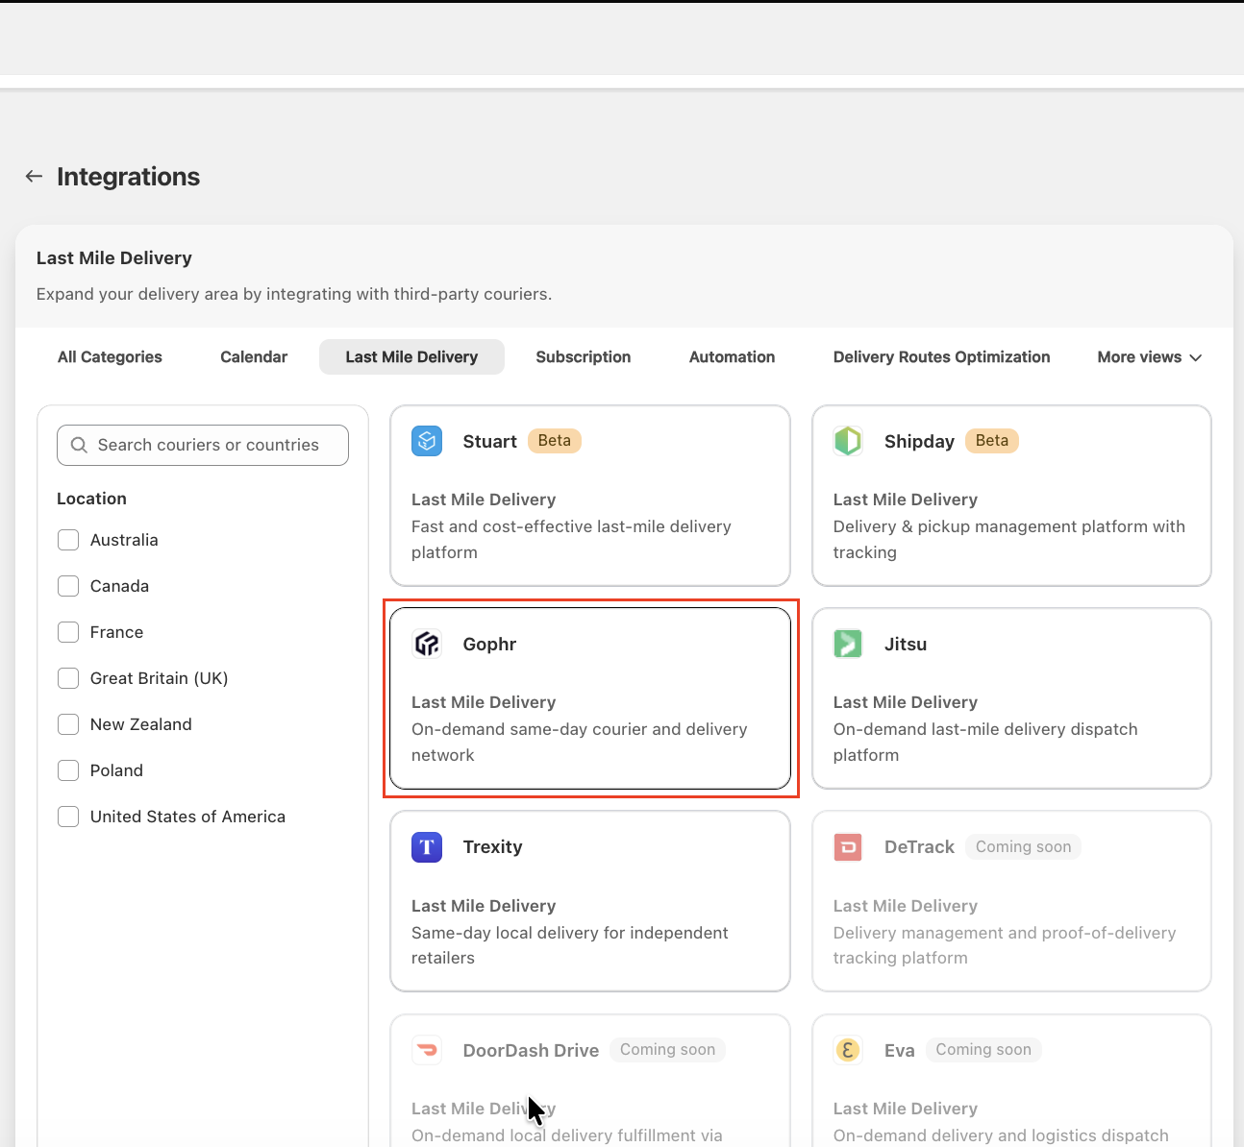Click the Stuart courier logo icon
This screenshot has width=1244, height=1147.
coord(427,441)
